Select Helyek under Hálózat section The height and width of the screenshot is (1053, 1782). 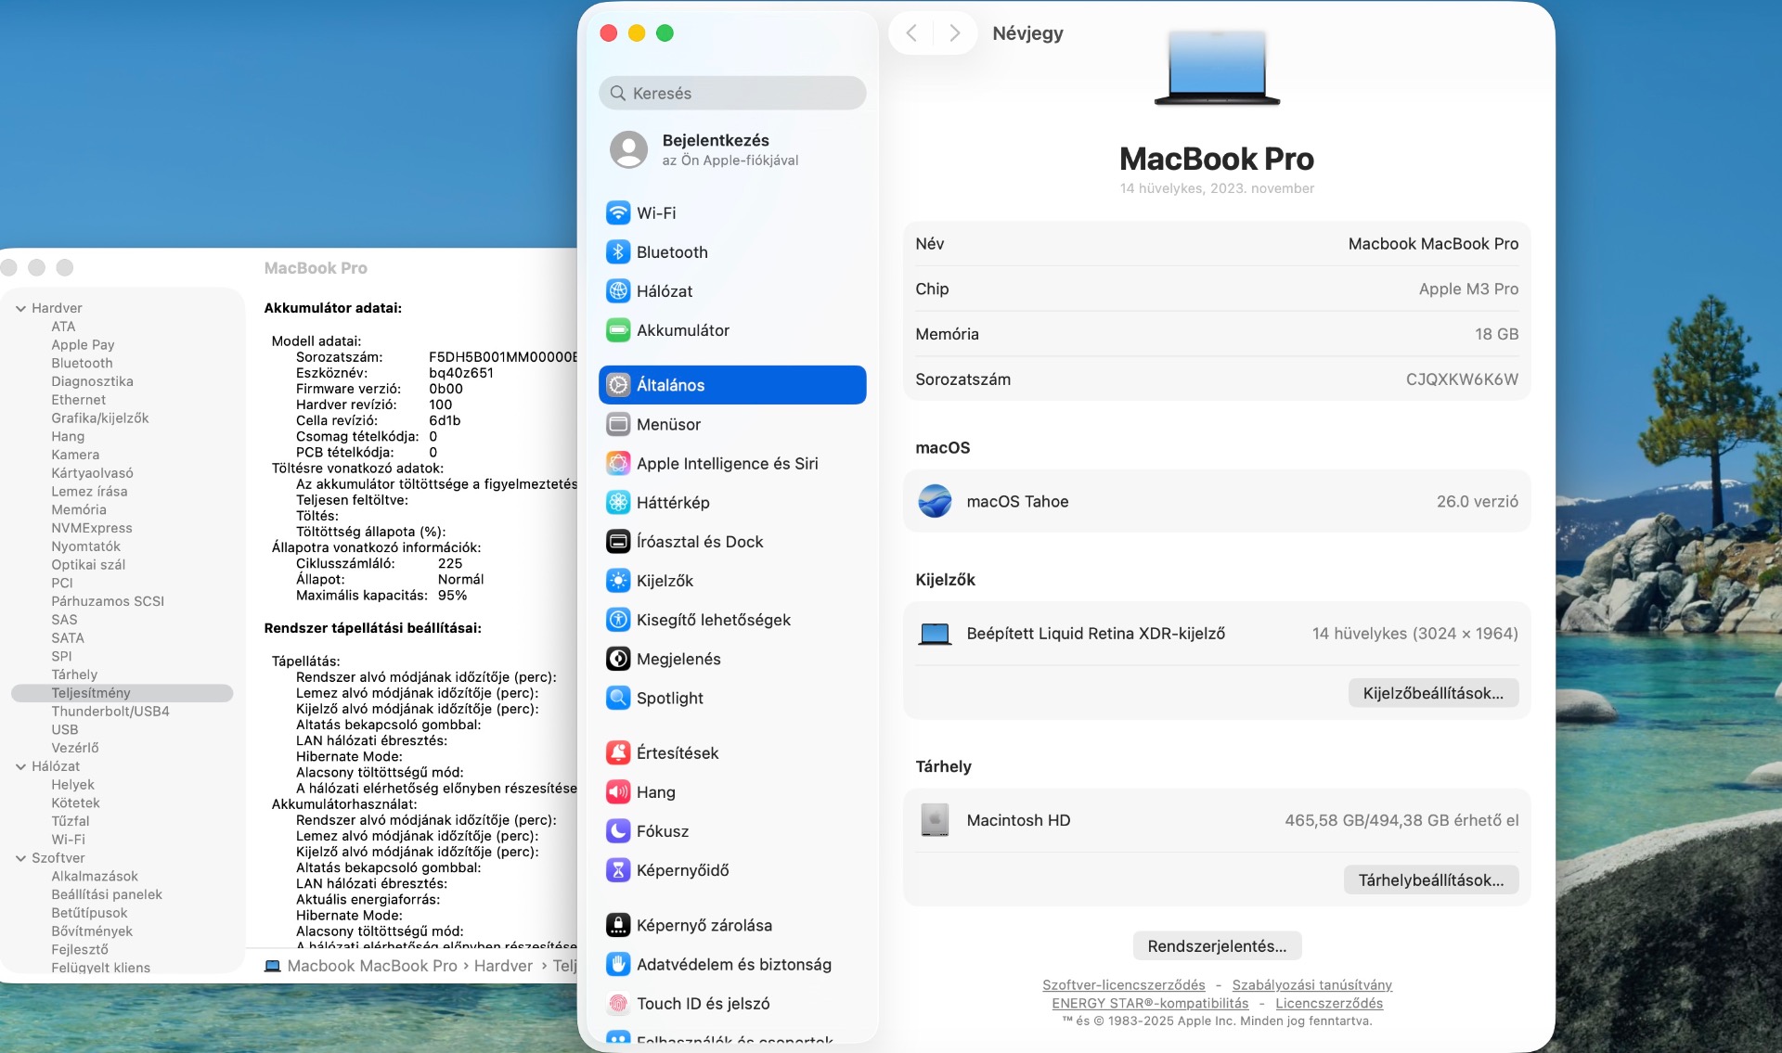pos(72,785)
